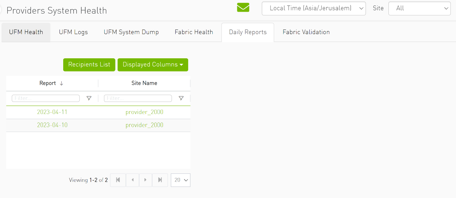456x198 pixels.
Task: Open the Recipients List button
Action: (x=89, y=65)
